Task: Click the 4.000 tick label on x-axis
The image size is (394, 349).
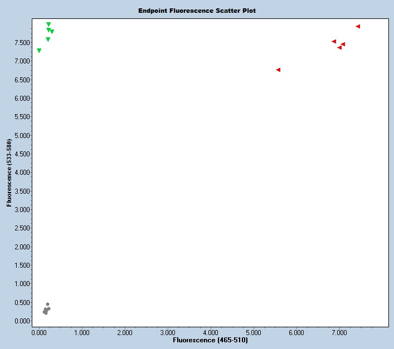Action: click(x=211, y=332)
